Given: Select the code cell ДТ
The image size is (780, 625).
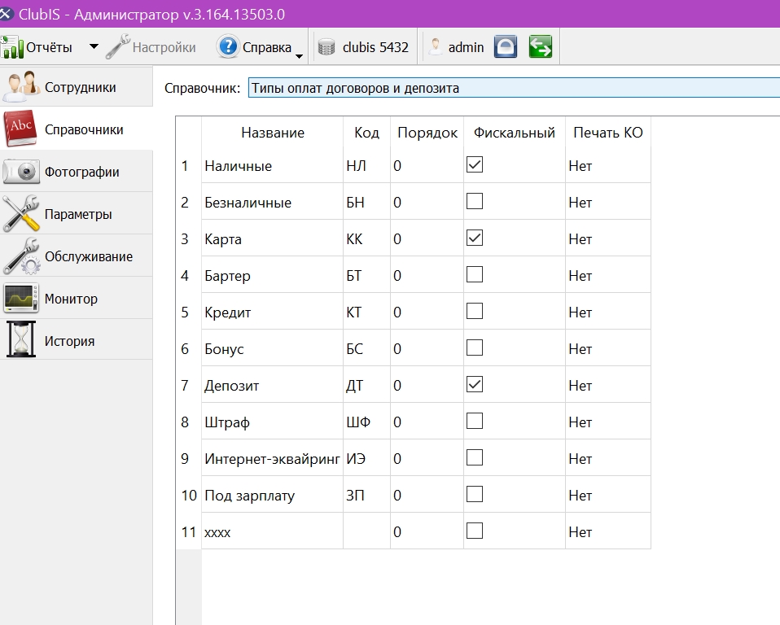Looking at the screenshot, I should 366,384.
